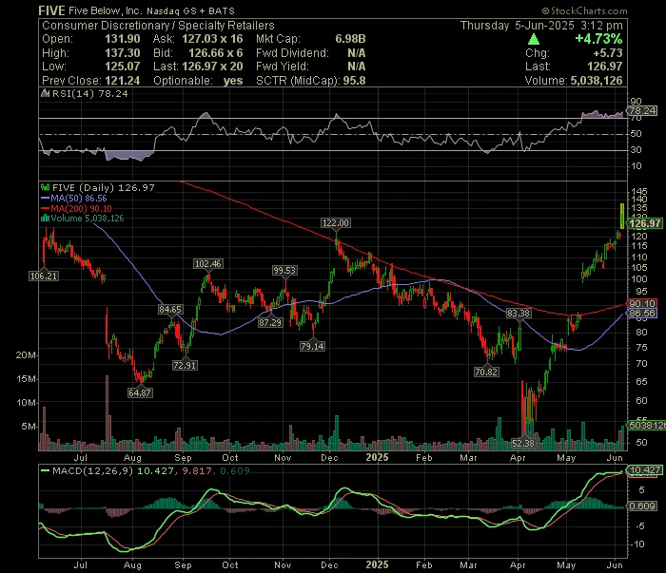
Task: Click the 10M volume axis label
Action: [x=26, y=403]
